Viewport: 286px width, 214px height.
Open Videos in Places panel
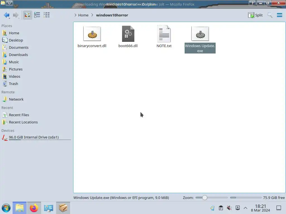pyautogui.click(x=36, y=77)
